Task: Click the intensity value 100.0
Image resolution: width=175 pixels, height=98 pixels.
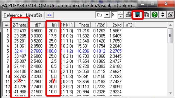Action: (x=52, y=51)
